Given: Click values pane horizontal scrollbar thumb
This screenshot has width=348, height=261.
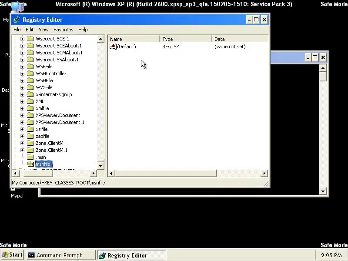Looking at the screenshot, I should click(x=165, y=173).
